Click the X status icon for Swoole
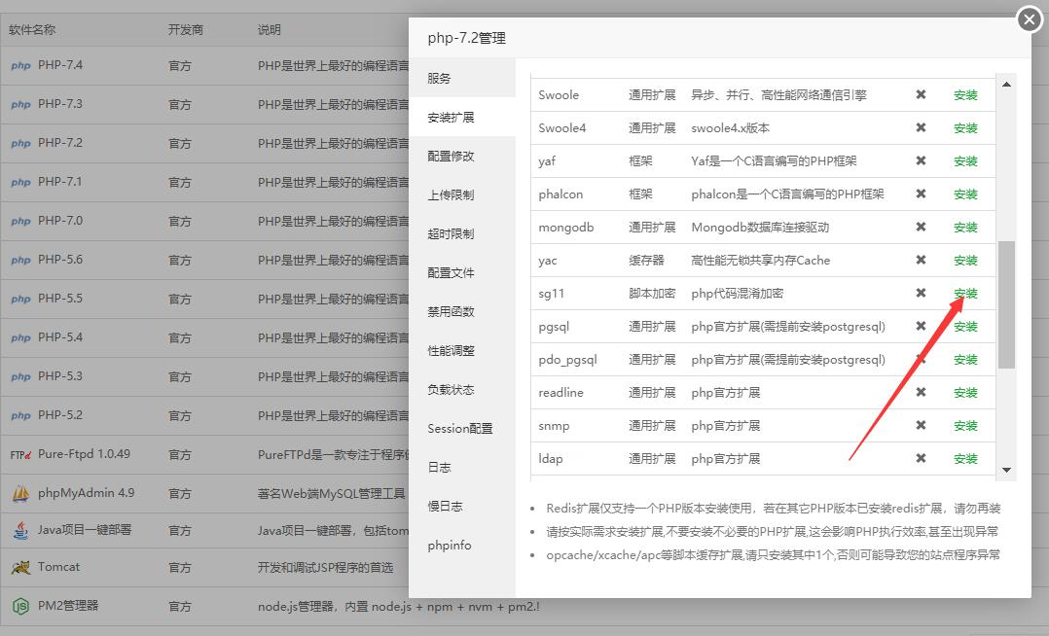 point(922,94)
